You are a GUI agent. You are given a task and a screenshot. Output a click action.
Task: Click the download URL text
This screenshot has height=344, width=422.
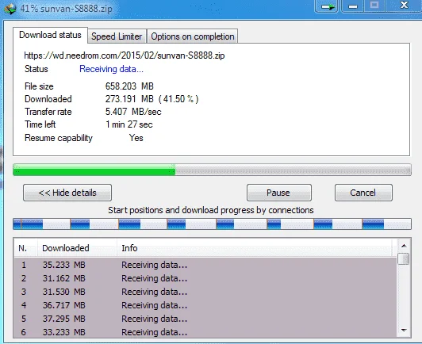(x=125, y=55)
